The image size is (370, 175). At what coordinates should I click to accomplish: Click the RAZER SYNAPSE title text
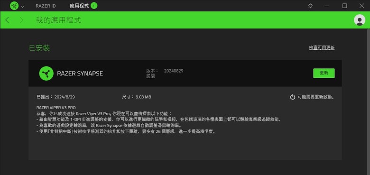tap(80, 74)
